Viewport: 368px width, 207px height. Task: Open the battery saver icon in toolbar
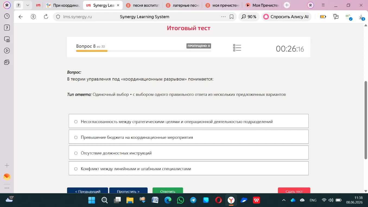(323, 17)
